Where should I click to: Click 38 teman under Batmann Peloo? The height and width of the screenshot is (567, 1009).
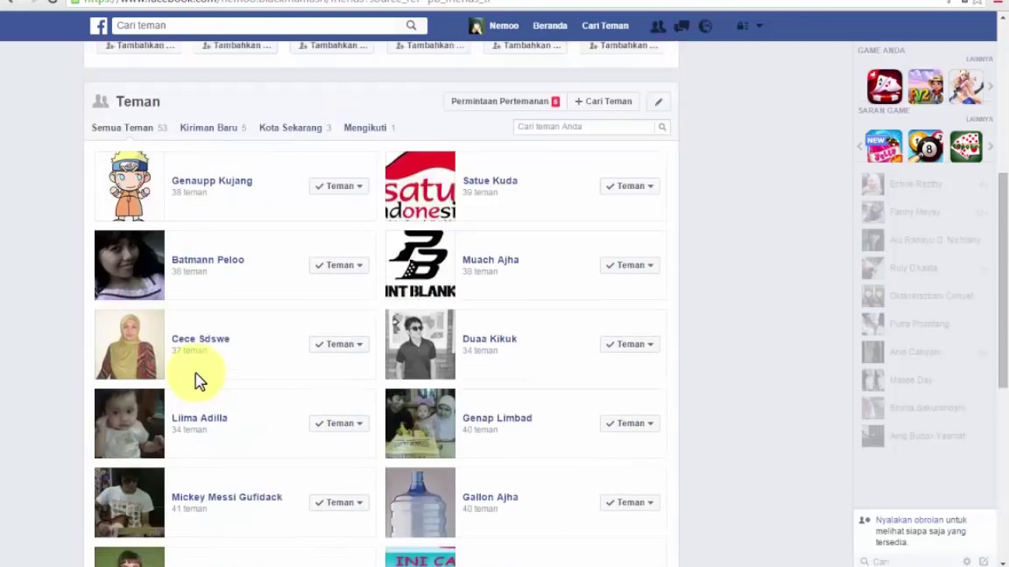pyautogui.click(x=189, y=272)
